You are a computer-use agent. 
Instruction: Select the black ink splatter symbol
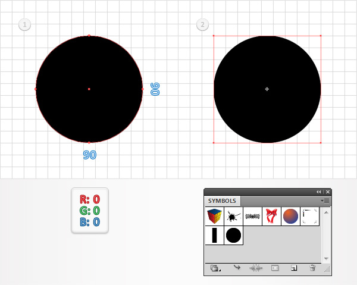click(234, 216)
